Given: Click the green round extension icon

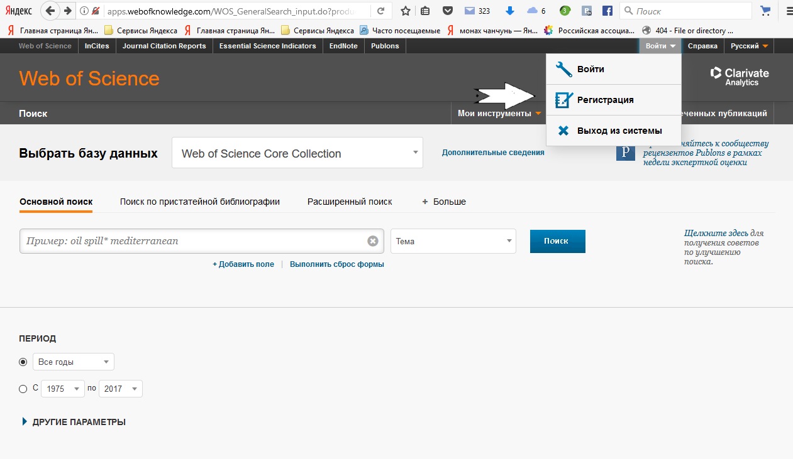Looking at the screenshot, I should pos(565,11).
